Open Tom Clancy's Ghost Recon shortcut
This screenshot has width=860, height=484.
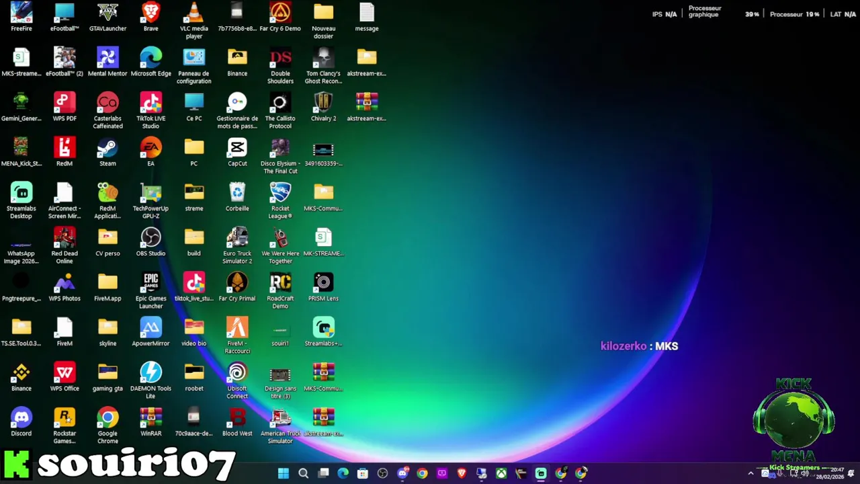pyautogui.click(x=323, y=66)
